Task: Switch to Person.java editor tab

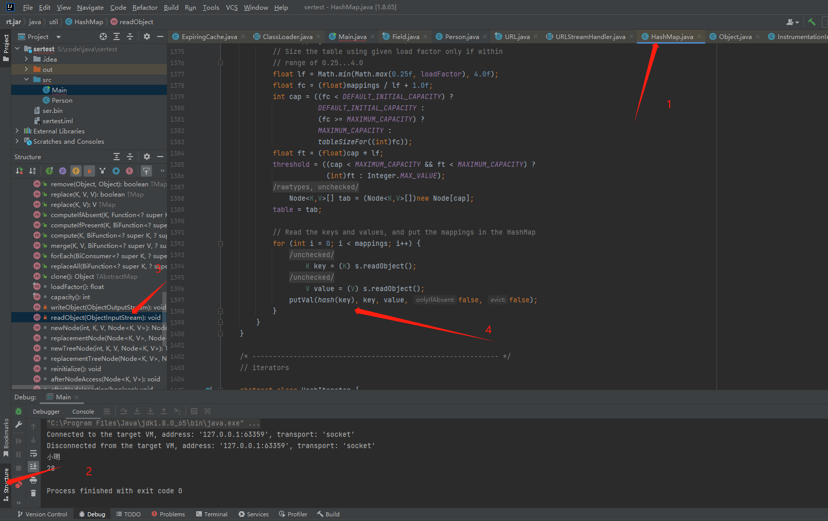Action: pos(462,36)
